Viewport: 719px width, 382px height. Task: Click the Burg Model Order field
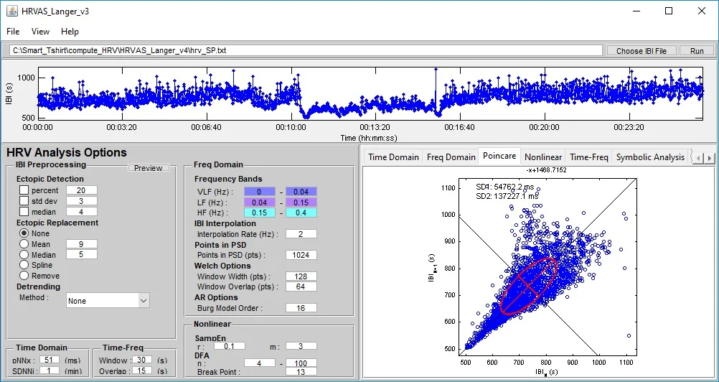coord(301,308)
